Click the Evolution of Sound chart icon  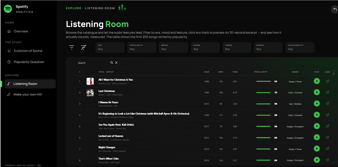tap(9, 51)
